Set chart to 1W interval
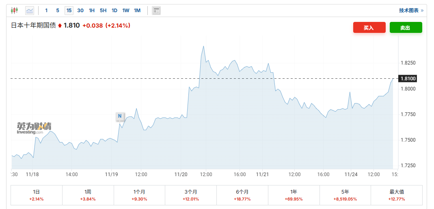 (126, 11)
